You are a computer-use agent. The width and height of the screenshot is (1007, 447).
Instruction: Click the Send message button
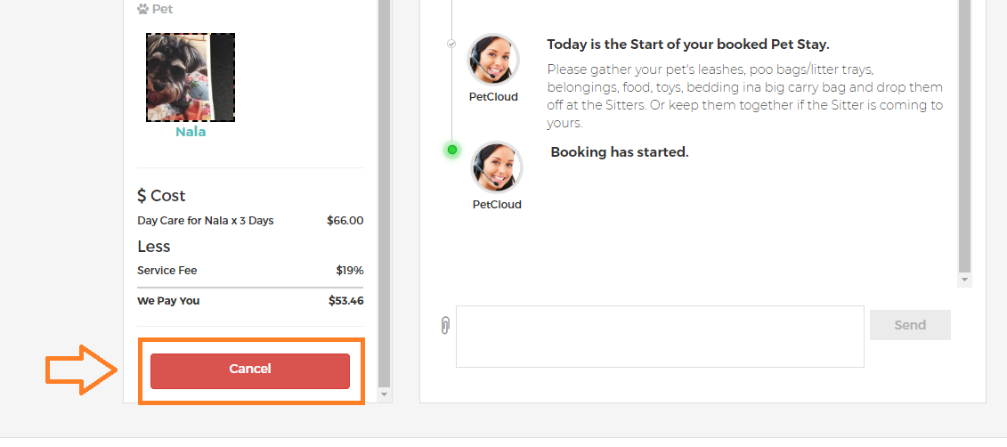[910, 325]
